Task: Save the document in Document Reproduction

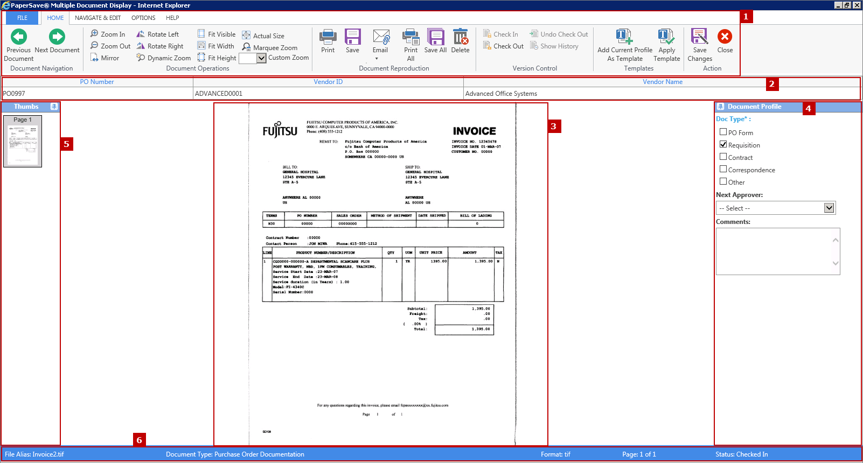Action: [352, 41]
